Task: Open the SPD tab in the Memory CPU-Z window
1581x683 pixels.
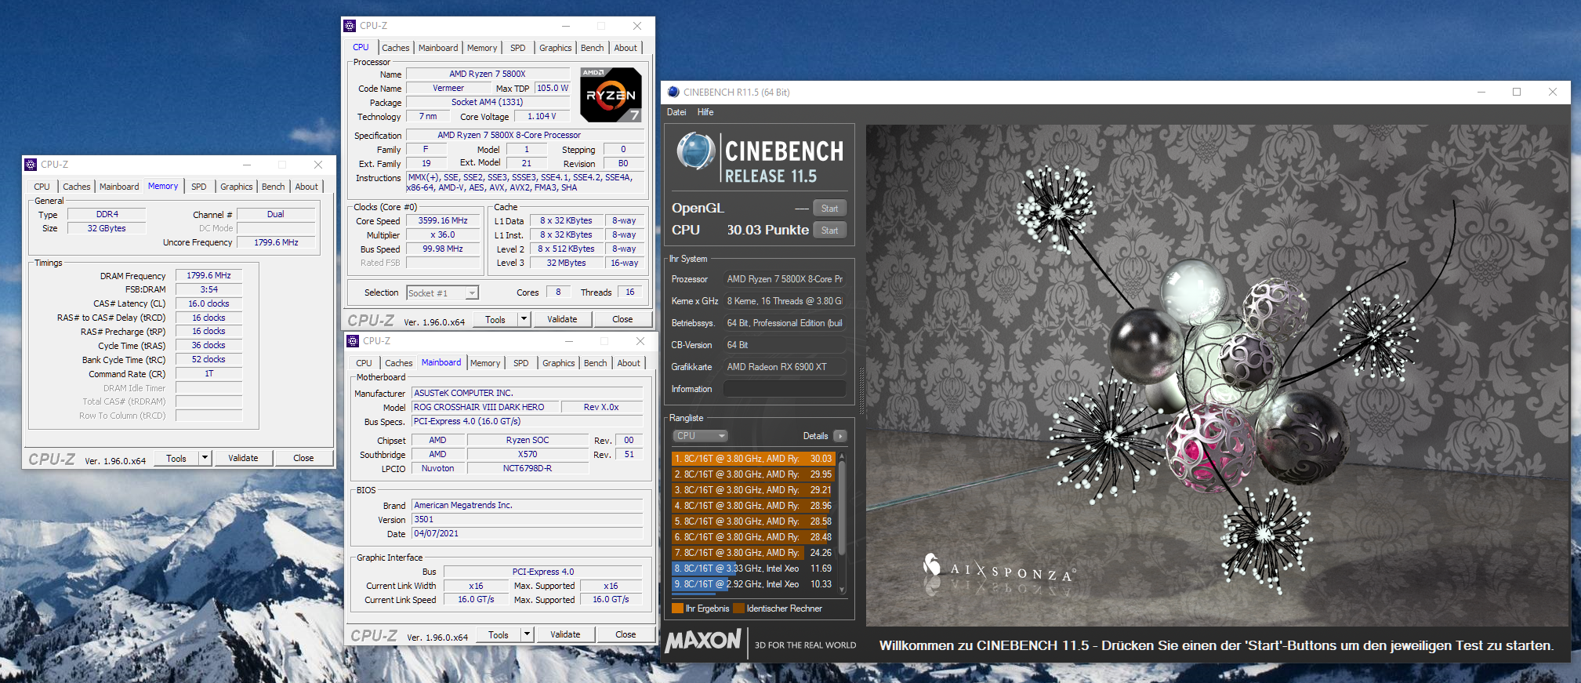Action: click(x=199, y=187)
